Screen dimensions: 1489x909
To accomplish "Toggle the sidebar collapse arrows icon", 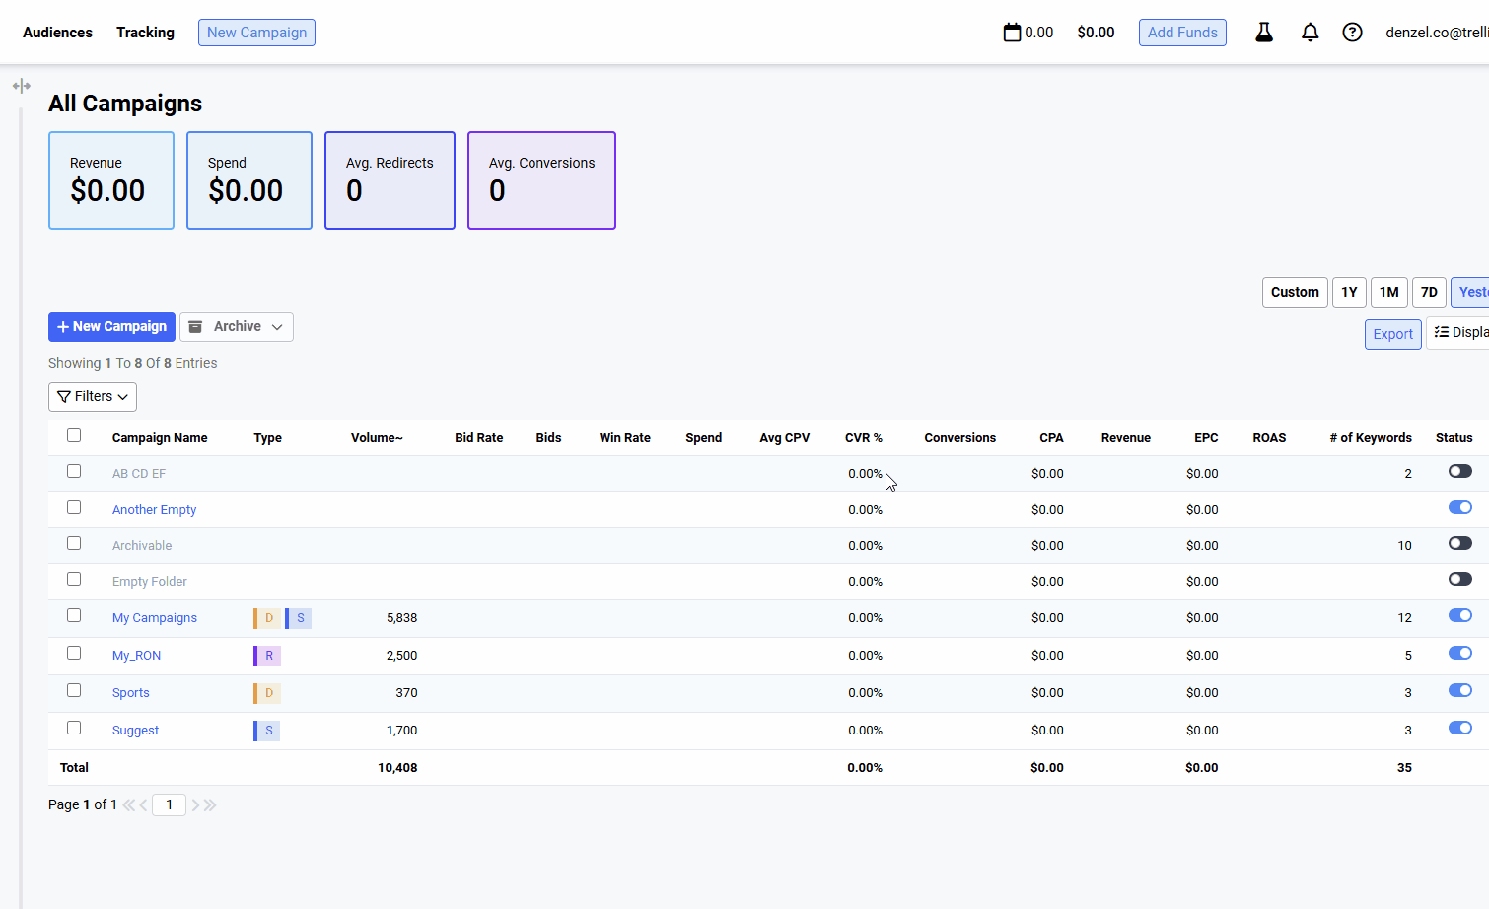I will click(x=22, y=86).
